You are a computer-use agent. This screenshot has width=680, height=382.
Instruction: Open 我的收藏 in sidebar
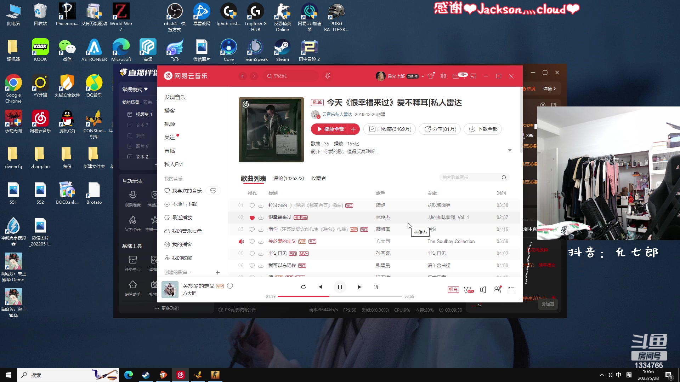[178, 258]
